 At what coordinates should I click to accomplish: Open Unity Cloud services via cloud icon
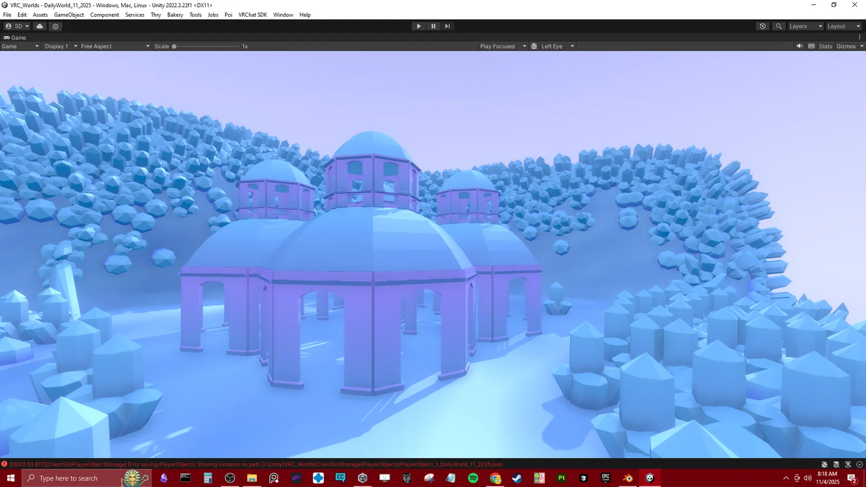[39, 26]
